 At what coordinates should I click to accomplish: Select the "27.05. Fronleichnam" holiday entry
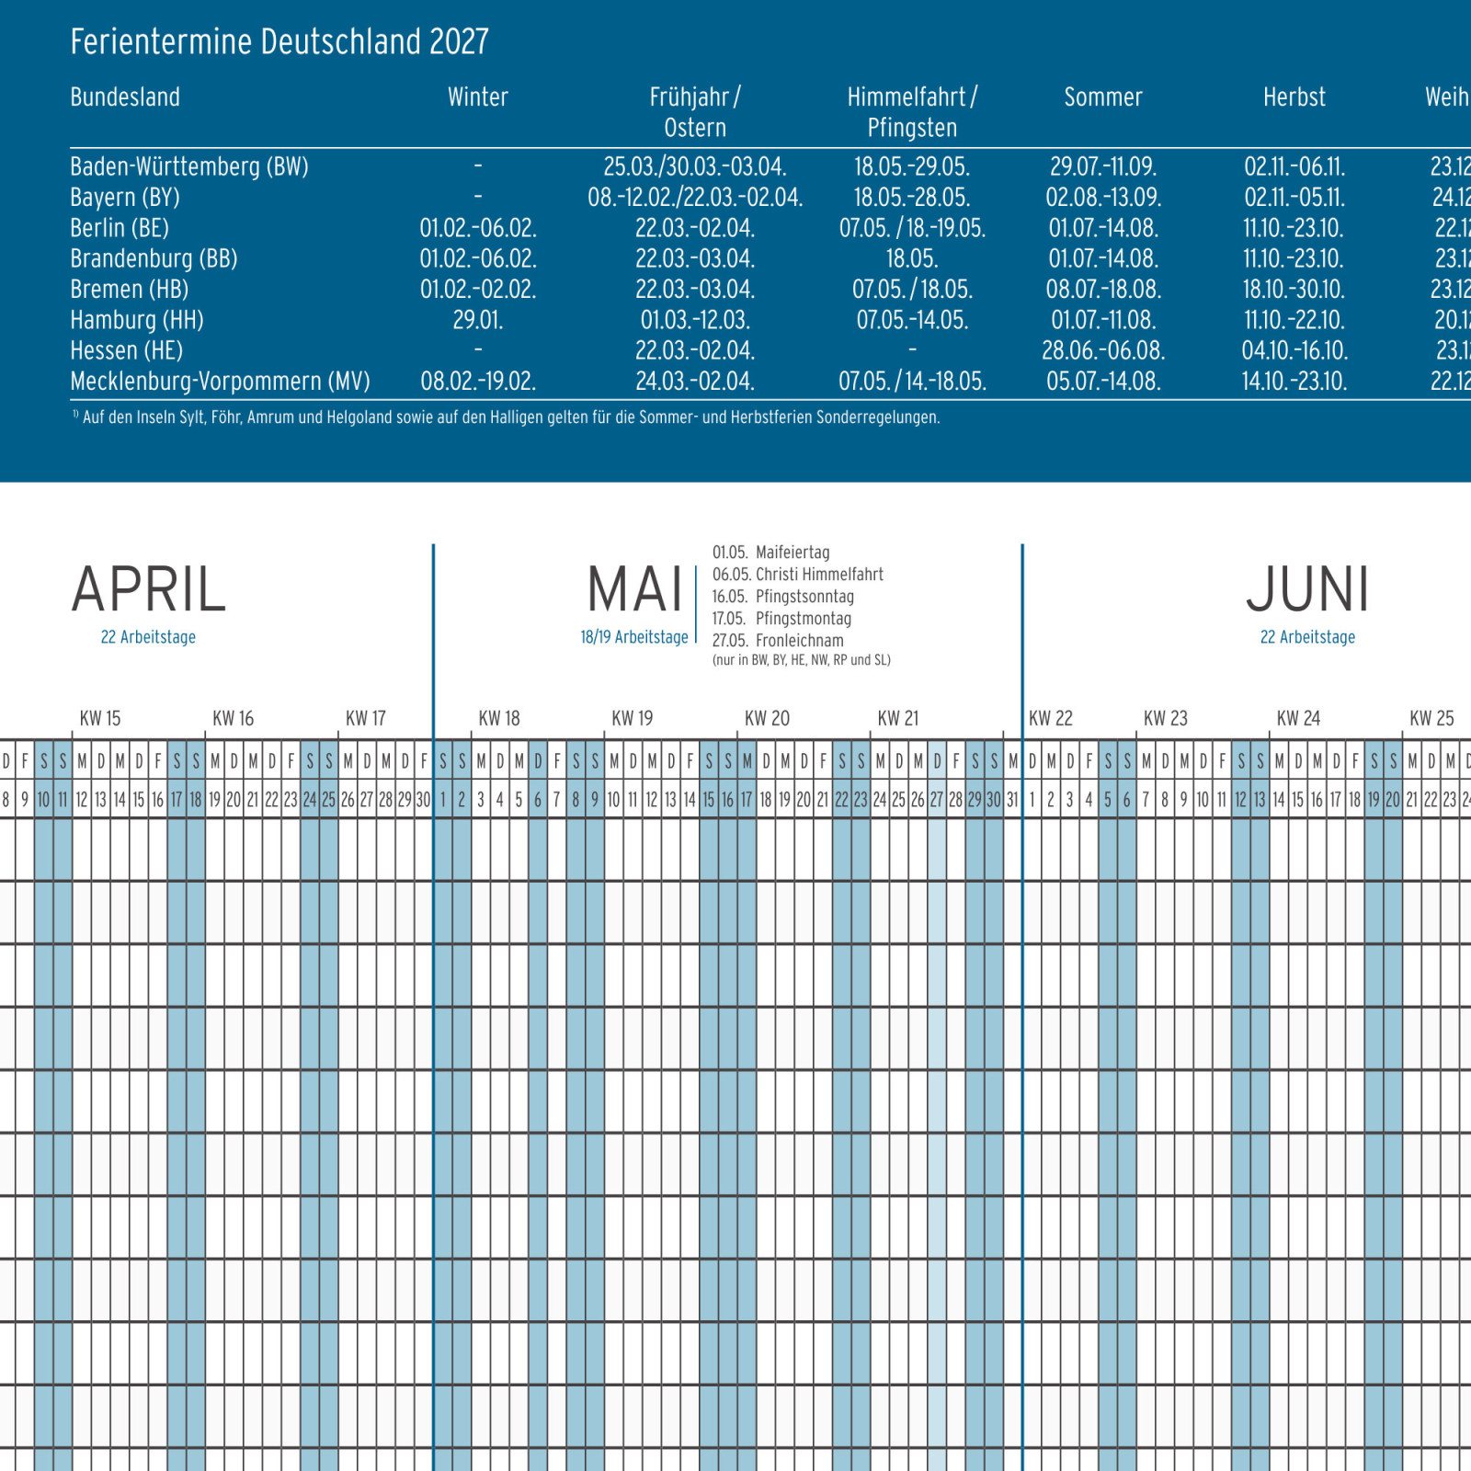[x=778, y=641]
